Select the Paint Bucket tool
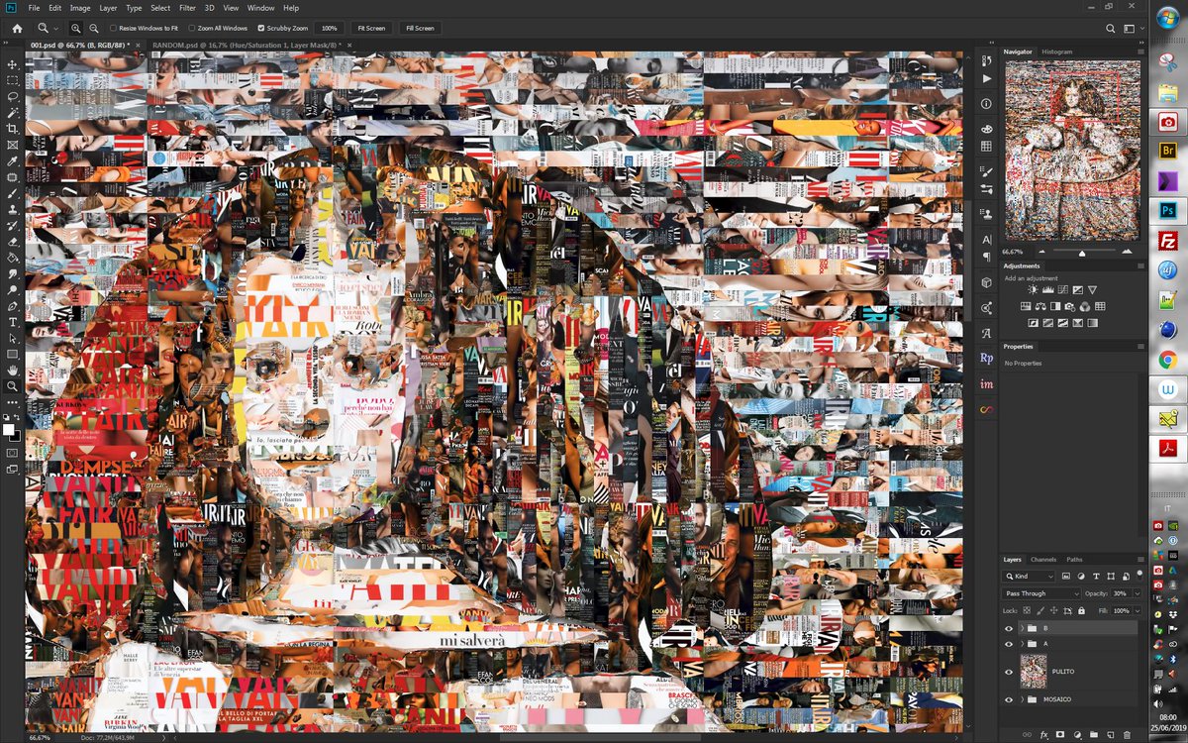Viewport: 1188px width, 743px height. coord(13,257)
